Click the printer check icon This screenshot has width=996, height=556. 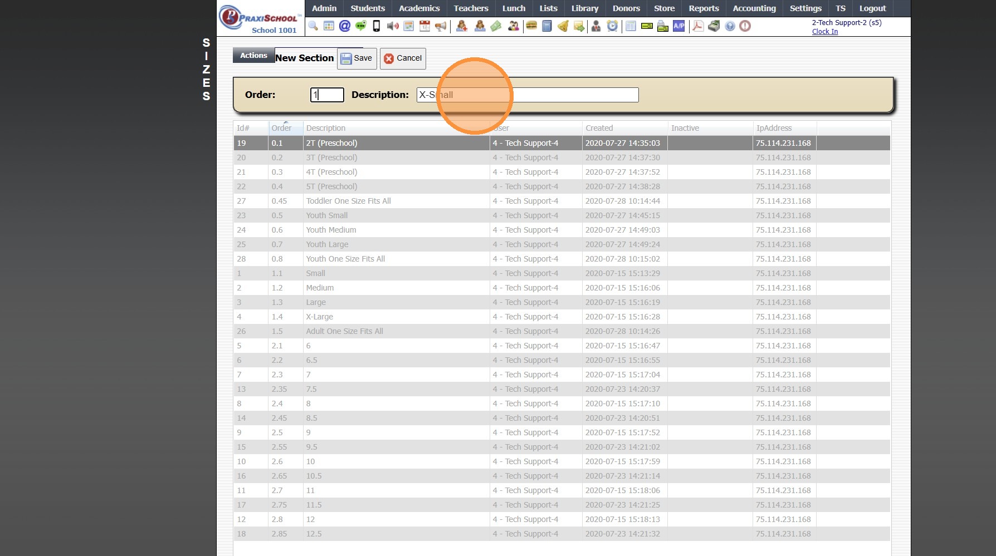point(663,26)
